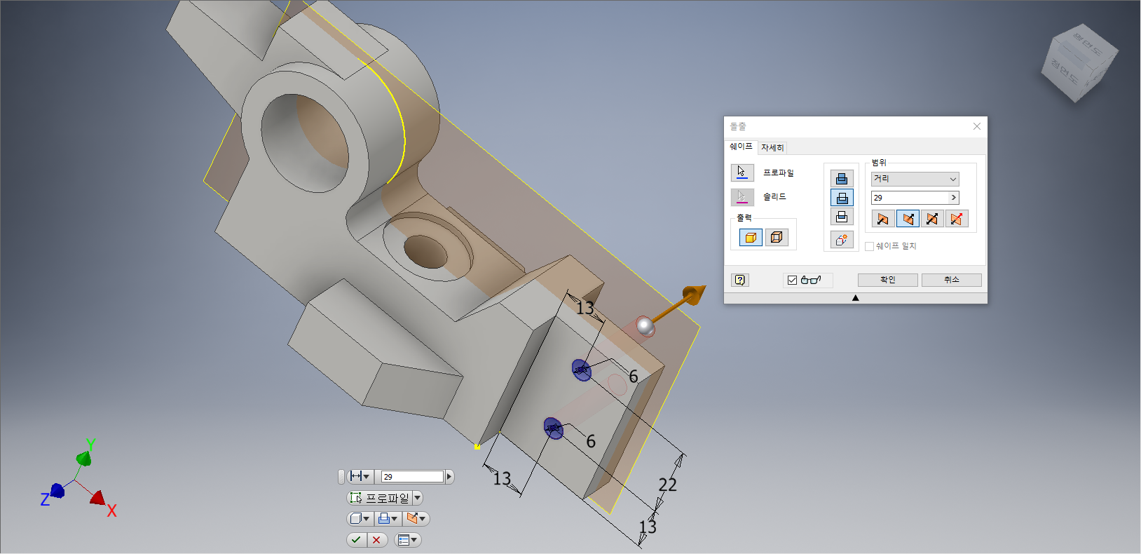Open the 거리 extents dropdown
Image resolution: width=1141 pixels, height=554 pixels.
[x=915, y=179]
